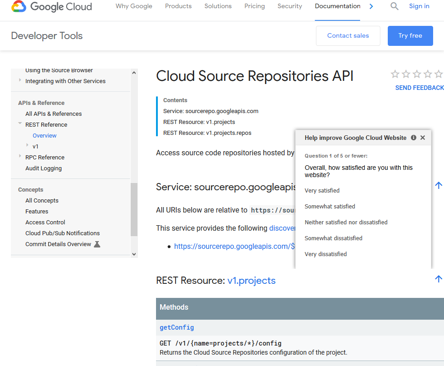The height and width of the screenshot is (366, 444).
Task: Click the info icon in the survey header
Action: pyautogui.click(x=414, y=138)
